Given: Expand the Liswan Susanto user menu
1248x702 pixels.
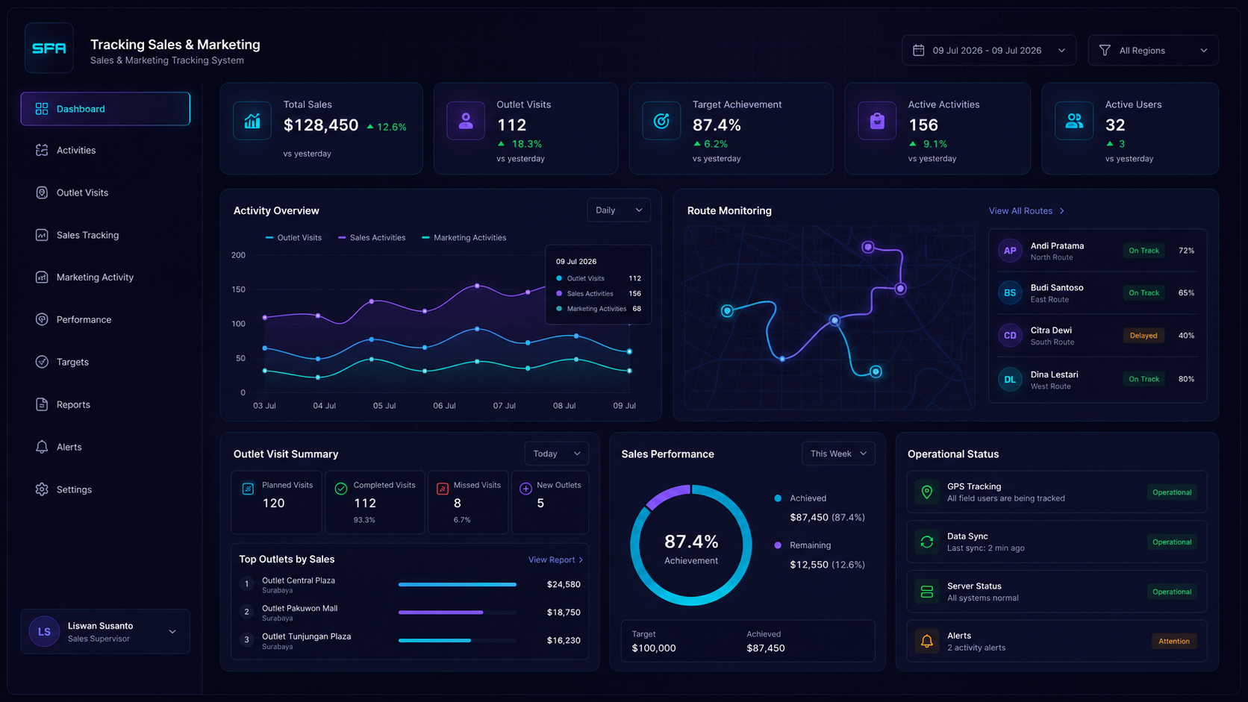Looking at the screenshot, I should pyautogui.click(x=105, y=632).
